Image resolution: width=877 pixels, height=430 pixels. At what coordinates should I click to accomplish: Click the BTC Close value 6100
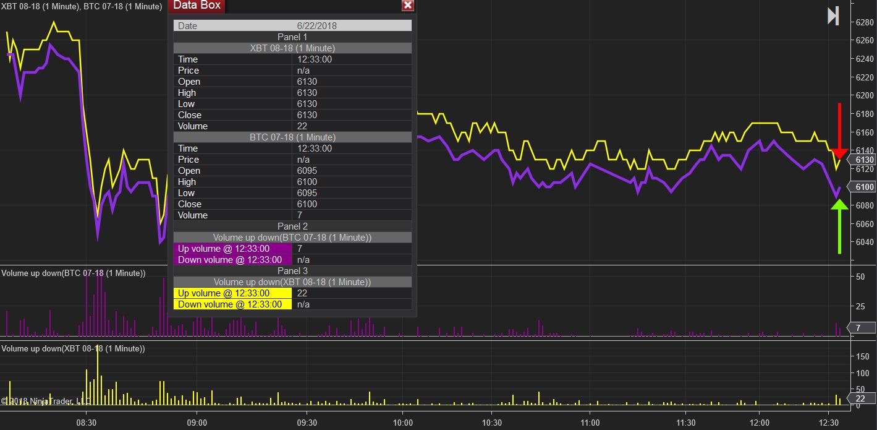(307, 204)
